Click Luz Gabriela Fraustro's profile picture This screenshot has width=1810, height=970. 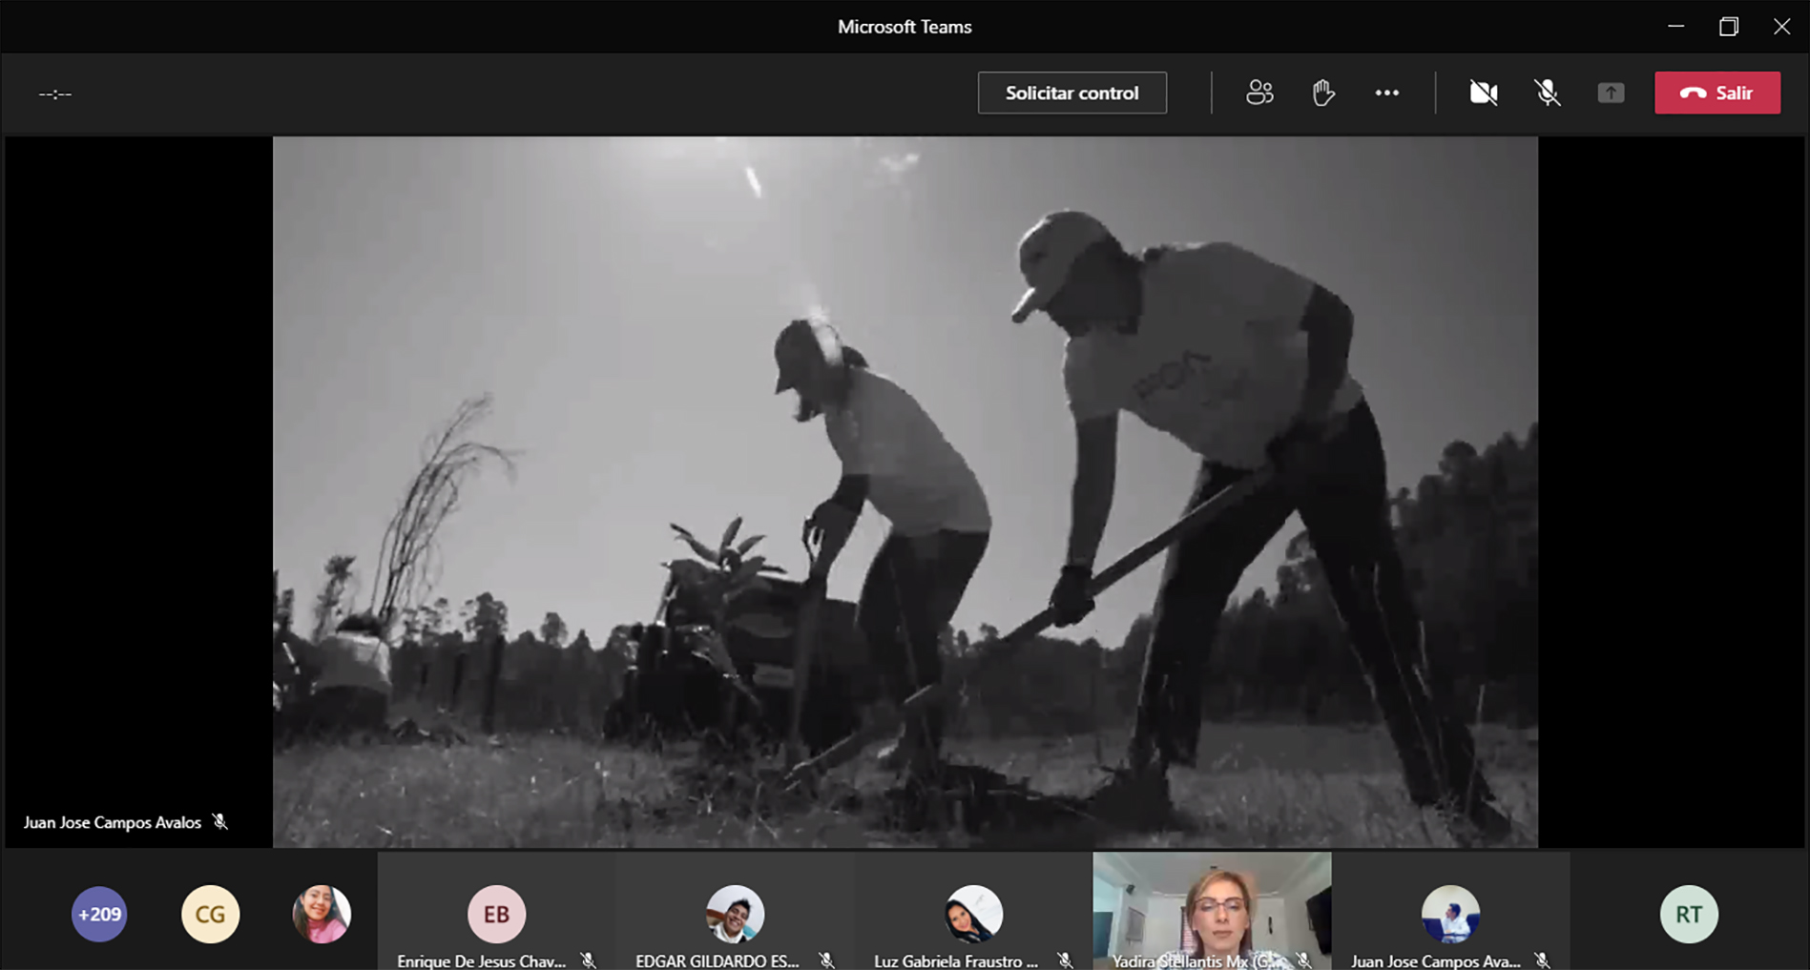click(x=973, y=914)
